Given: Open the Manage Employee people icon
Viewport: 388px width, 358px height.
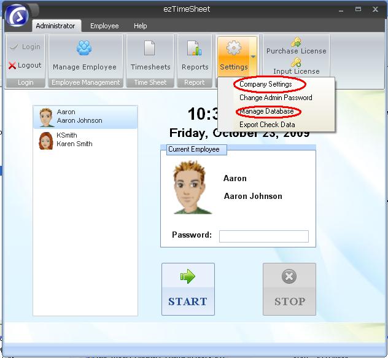Looking at the screenshot, I should coord(84,48).
